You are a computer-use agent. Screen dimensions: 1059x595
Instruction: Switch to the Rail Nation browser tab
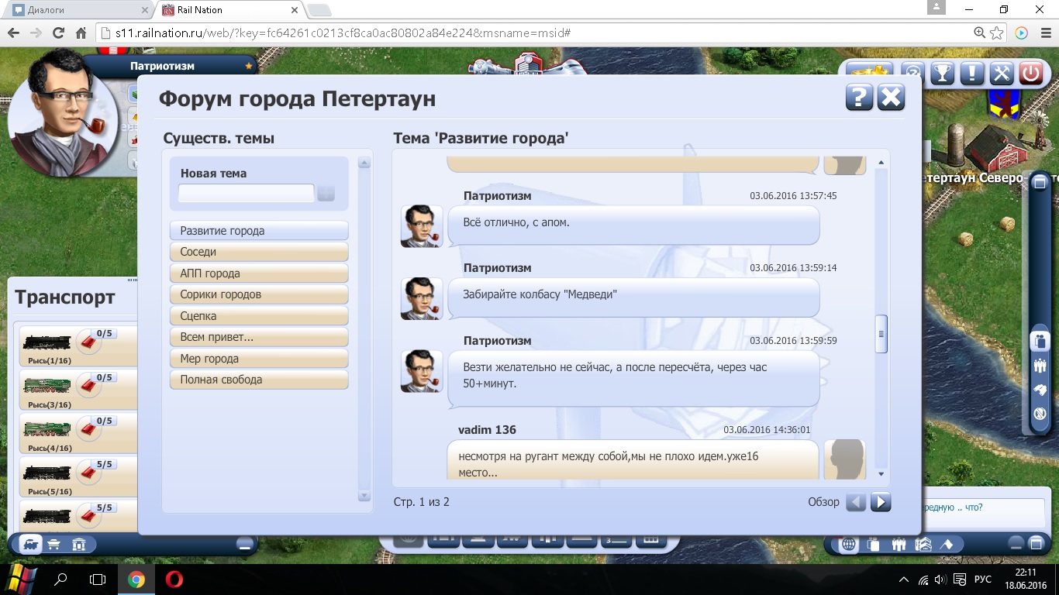click(229, 10)
